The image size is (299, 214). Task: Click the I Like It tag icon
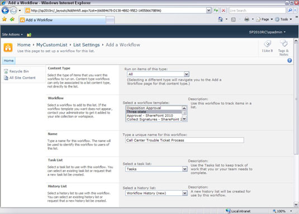coord(267,46)
